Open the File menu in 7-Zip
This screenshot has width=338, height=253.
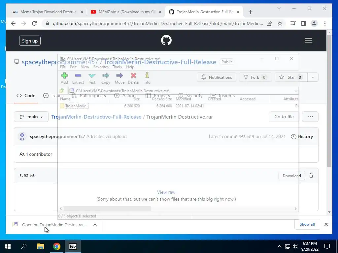[x=63, y=67]
